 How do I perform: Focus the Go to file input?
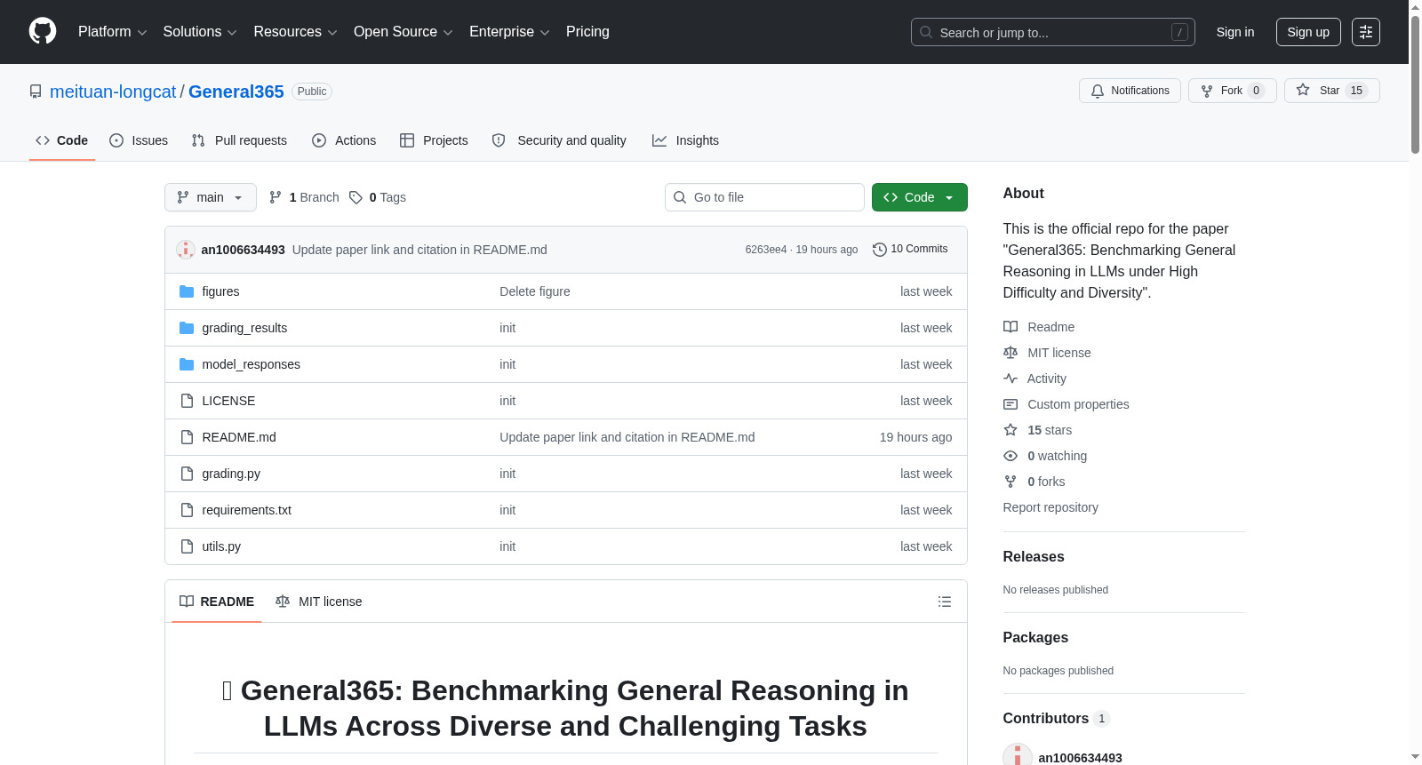coord(764,197)
